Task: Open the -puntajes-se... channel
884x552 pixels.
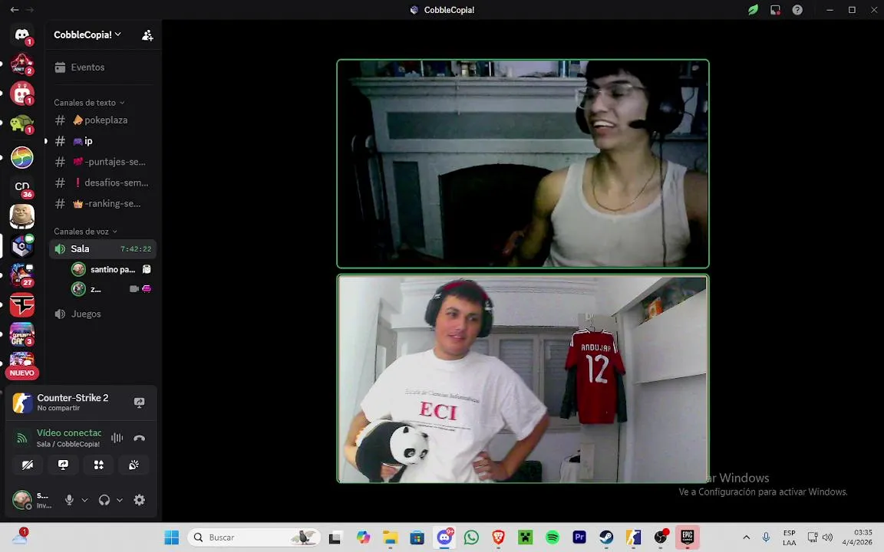Action: [102, 162]
